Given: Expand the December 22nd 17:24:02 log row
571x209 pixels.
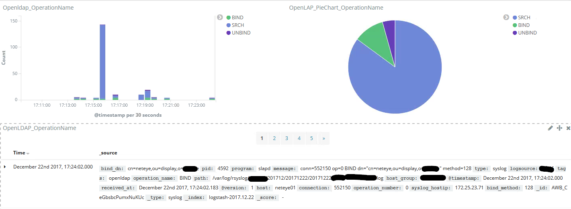Looking at the screenshot, I should coord(5,166).
